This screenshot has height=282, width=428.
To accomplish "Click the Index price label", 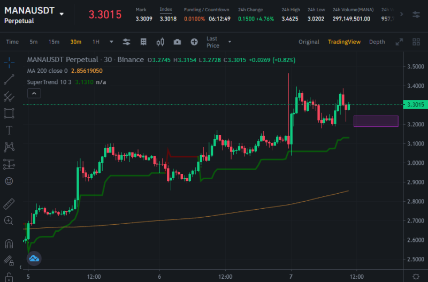I will pyautogui.click(x=166, y=9).
